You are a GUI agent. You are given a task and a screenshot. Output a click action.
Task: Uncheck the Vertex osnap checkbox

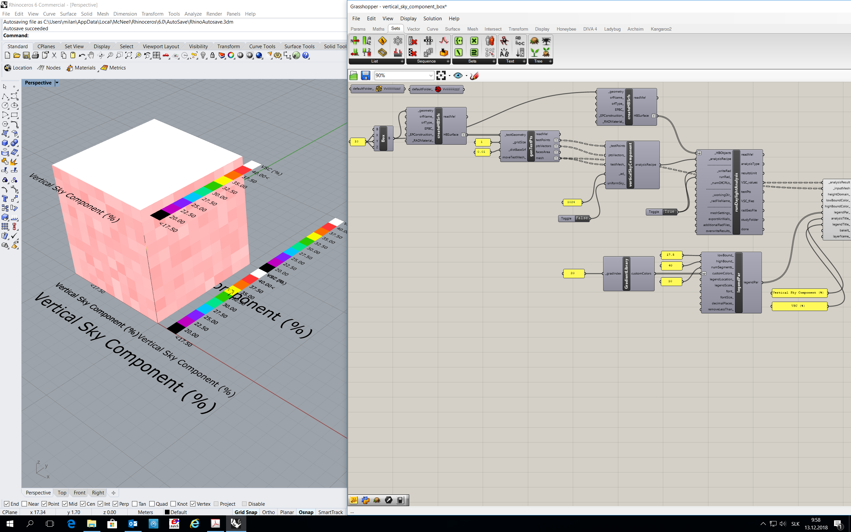193,504
